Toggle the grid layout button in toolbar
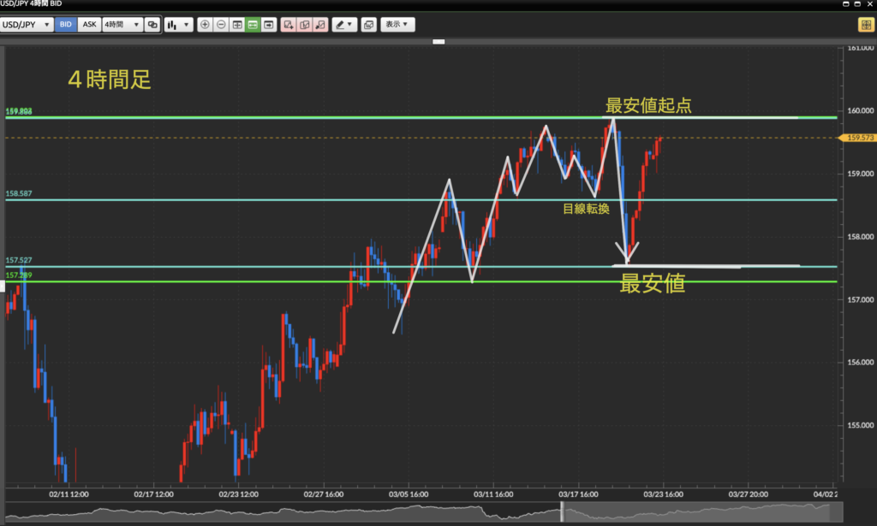Screen dimensions: 877x526 (x=237, y=25)
